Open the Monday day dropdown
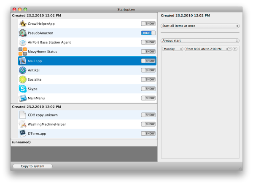The width and height of the screenshot is (253, 185). 172,49
